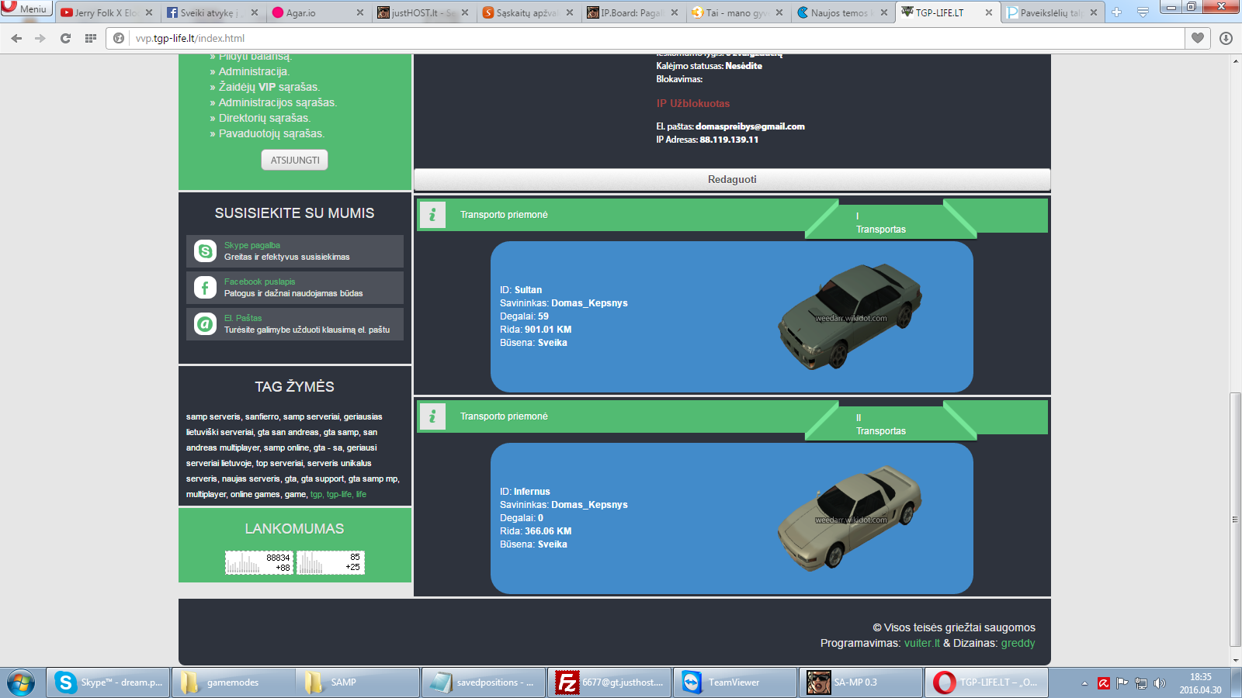The height and width of the screenshot is (698, 1242).
Task: Open the Speed Dial grid icon
Action: pos(90,38)
